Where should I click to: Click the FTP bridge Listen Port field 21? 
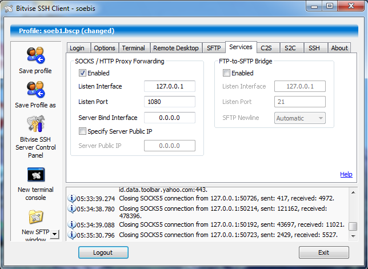[300, 102]
